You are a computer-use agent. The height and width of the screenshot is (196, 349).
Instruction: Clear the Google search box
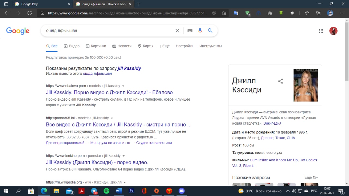177,31
